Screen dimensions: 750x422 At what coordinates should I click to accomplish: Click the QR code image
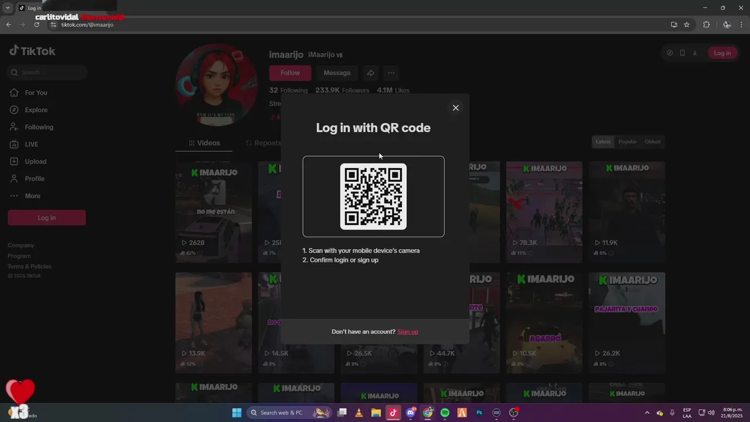(373, 196)
